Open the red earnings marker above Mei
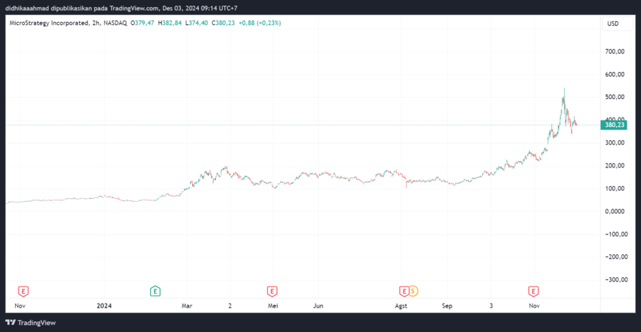This screenshot has height=332, width=641. pos(271,291)
